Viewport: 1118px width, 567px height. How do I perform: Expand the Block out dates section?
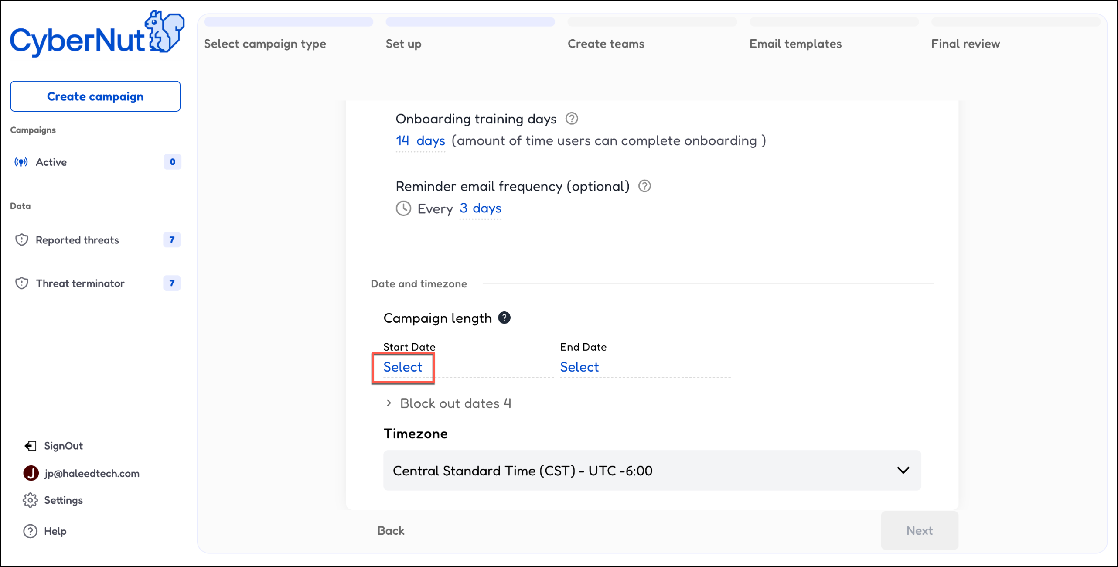click(x=389, y=403)
